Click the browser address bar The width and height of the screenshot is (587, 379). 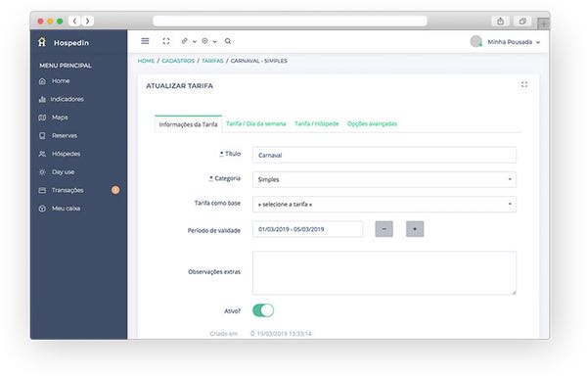point(290,21)
